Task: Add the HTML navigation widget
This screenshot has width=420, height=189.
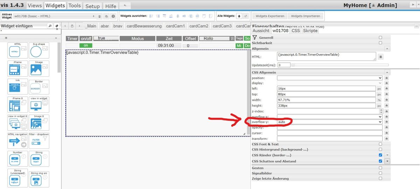Action: pos(17,141)
